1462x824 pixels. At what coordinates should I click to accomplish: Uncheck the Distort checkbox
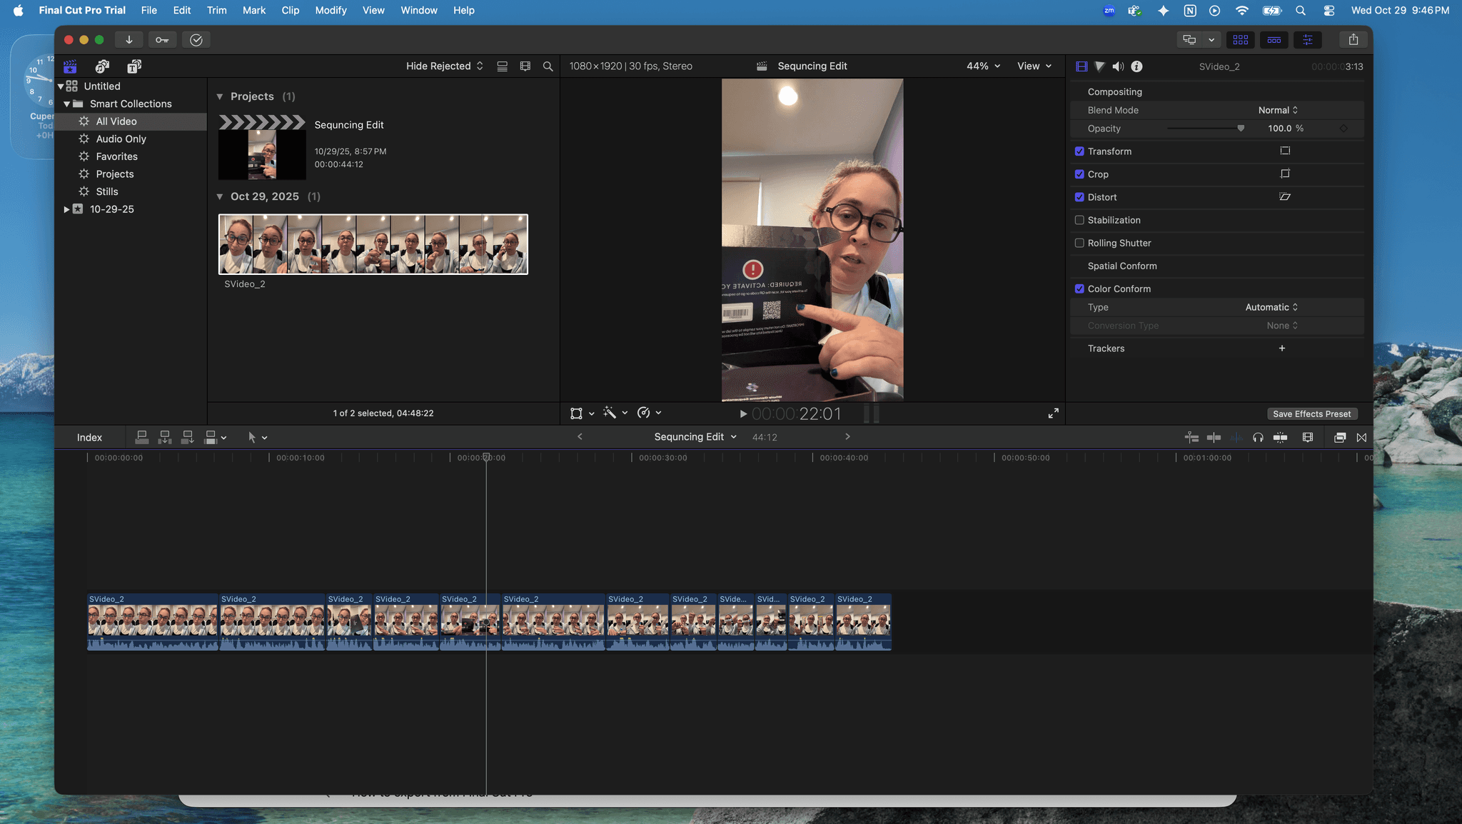point(1079,197)
